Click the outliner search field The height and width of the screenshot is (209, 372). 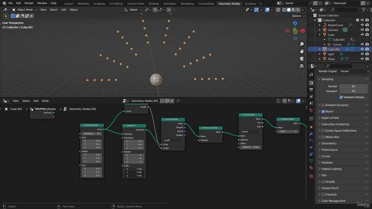pyautogui.click(x=344, y=10)
